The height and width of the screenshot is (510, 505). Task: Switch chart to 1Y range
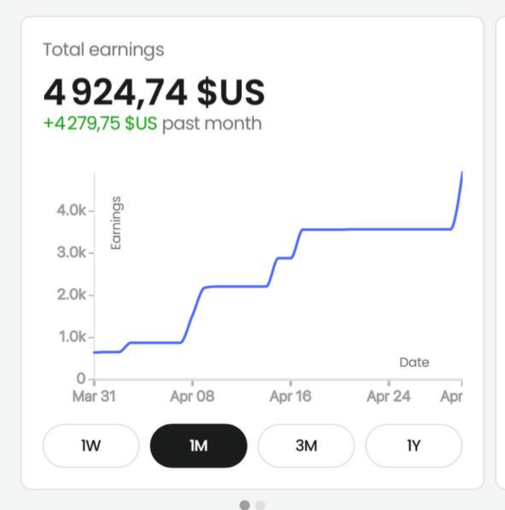point(414,446)
